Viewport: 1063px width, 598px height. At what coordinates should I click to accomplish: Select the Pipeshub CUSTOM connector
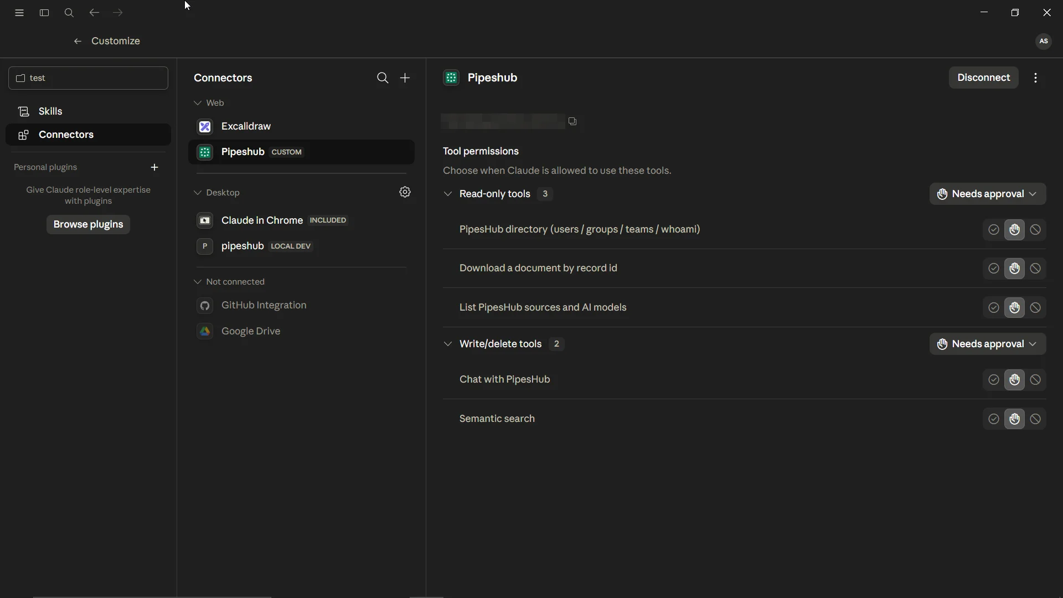[x=301, y=152]
